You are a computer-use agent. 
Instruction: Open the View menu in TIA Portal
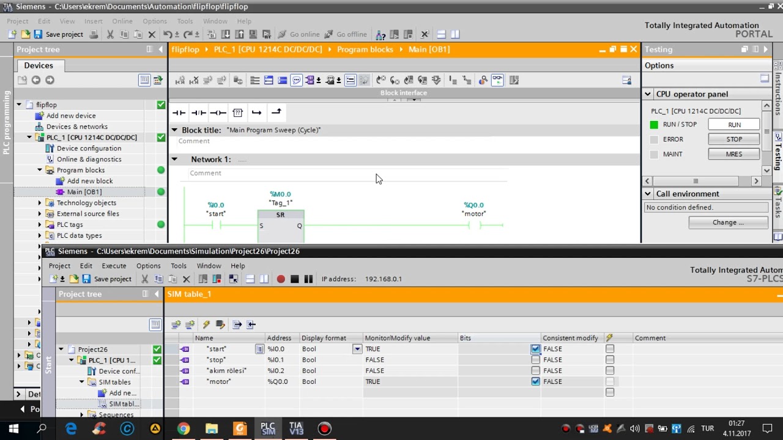pos(67,21)
